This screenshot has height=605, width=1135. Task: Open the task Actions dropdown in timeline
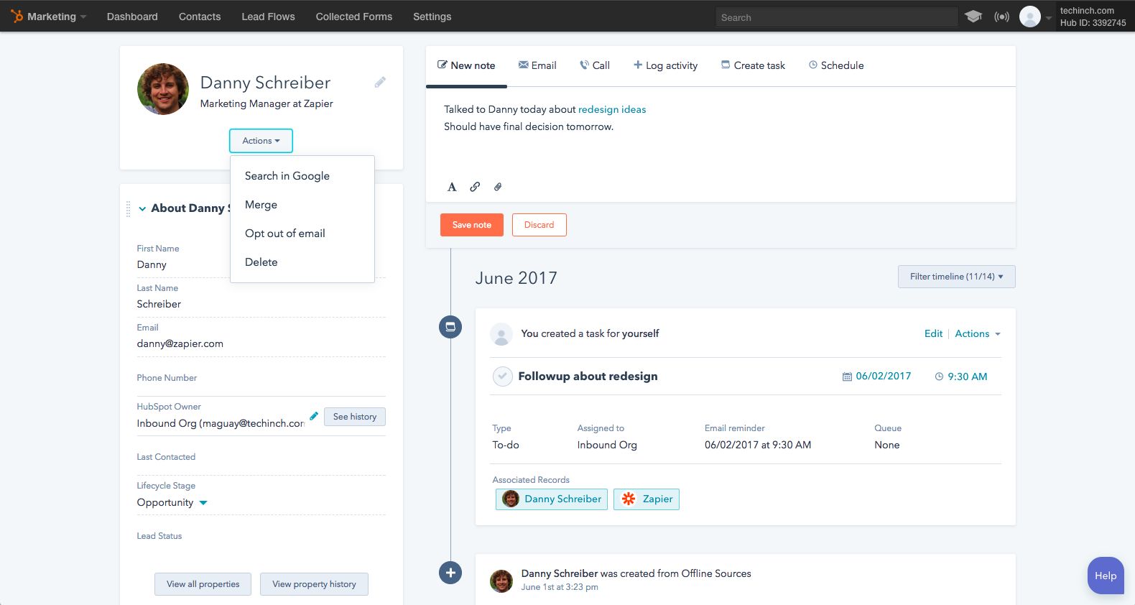978,333
